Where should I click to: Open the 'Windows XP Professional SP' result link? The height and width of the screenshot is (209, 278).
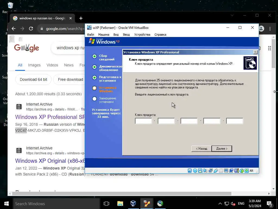tap(50, 117)
